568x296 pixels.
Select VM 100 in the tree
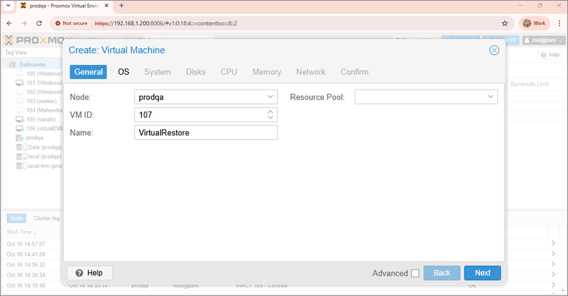pyautogui.click(x=39, y=73)
